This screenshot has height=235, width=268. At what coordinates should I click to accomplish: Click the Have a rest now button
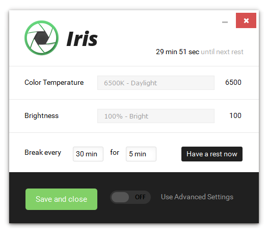point(212,154)
